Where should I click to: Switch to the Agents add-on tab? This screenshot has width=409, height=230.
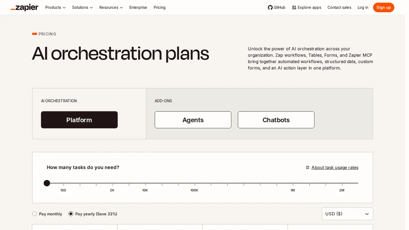(193, 120)
